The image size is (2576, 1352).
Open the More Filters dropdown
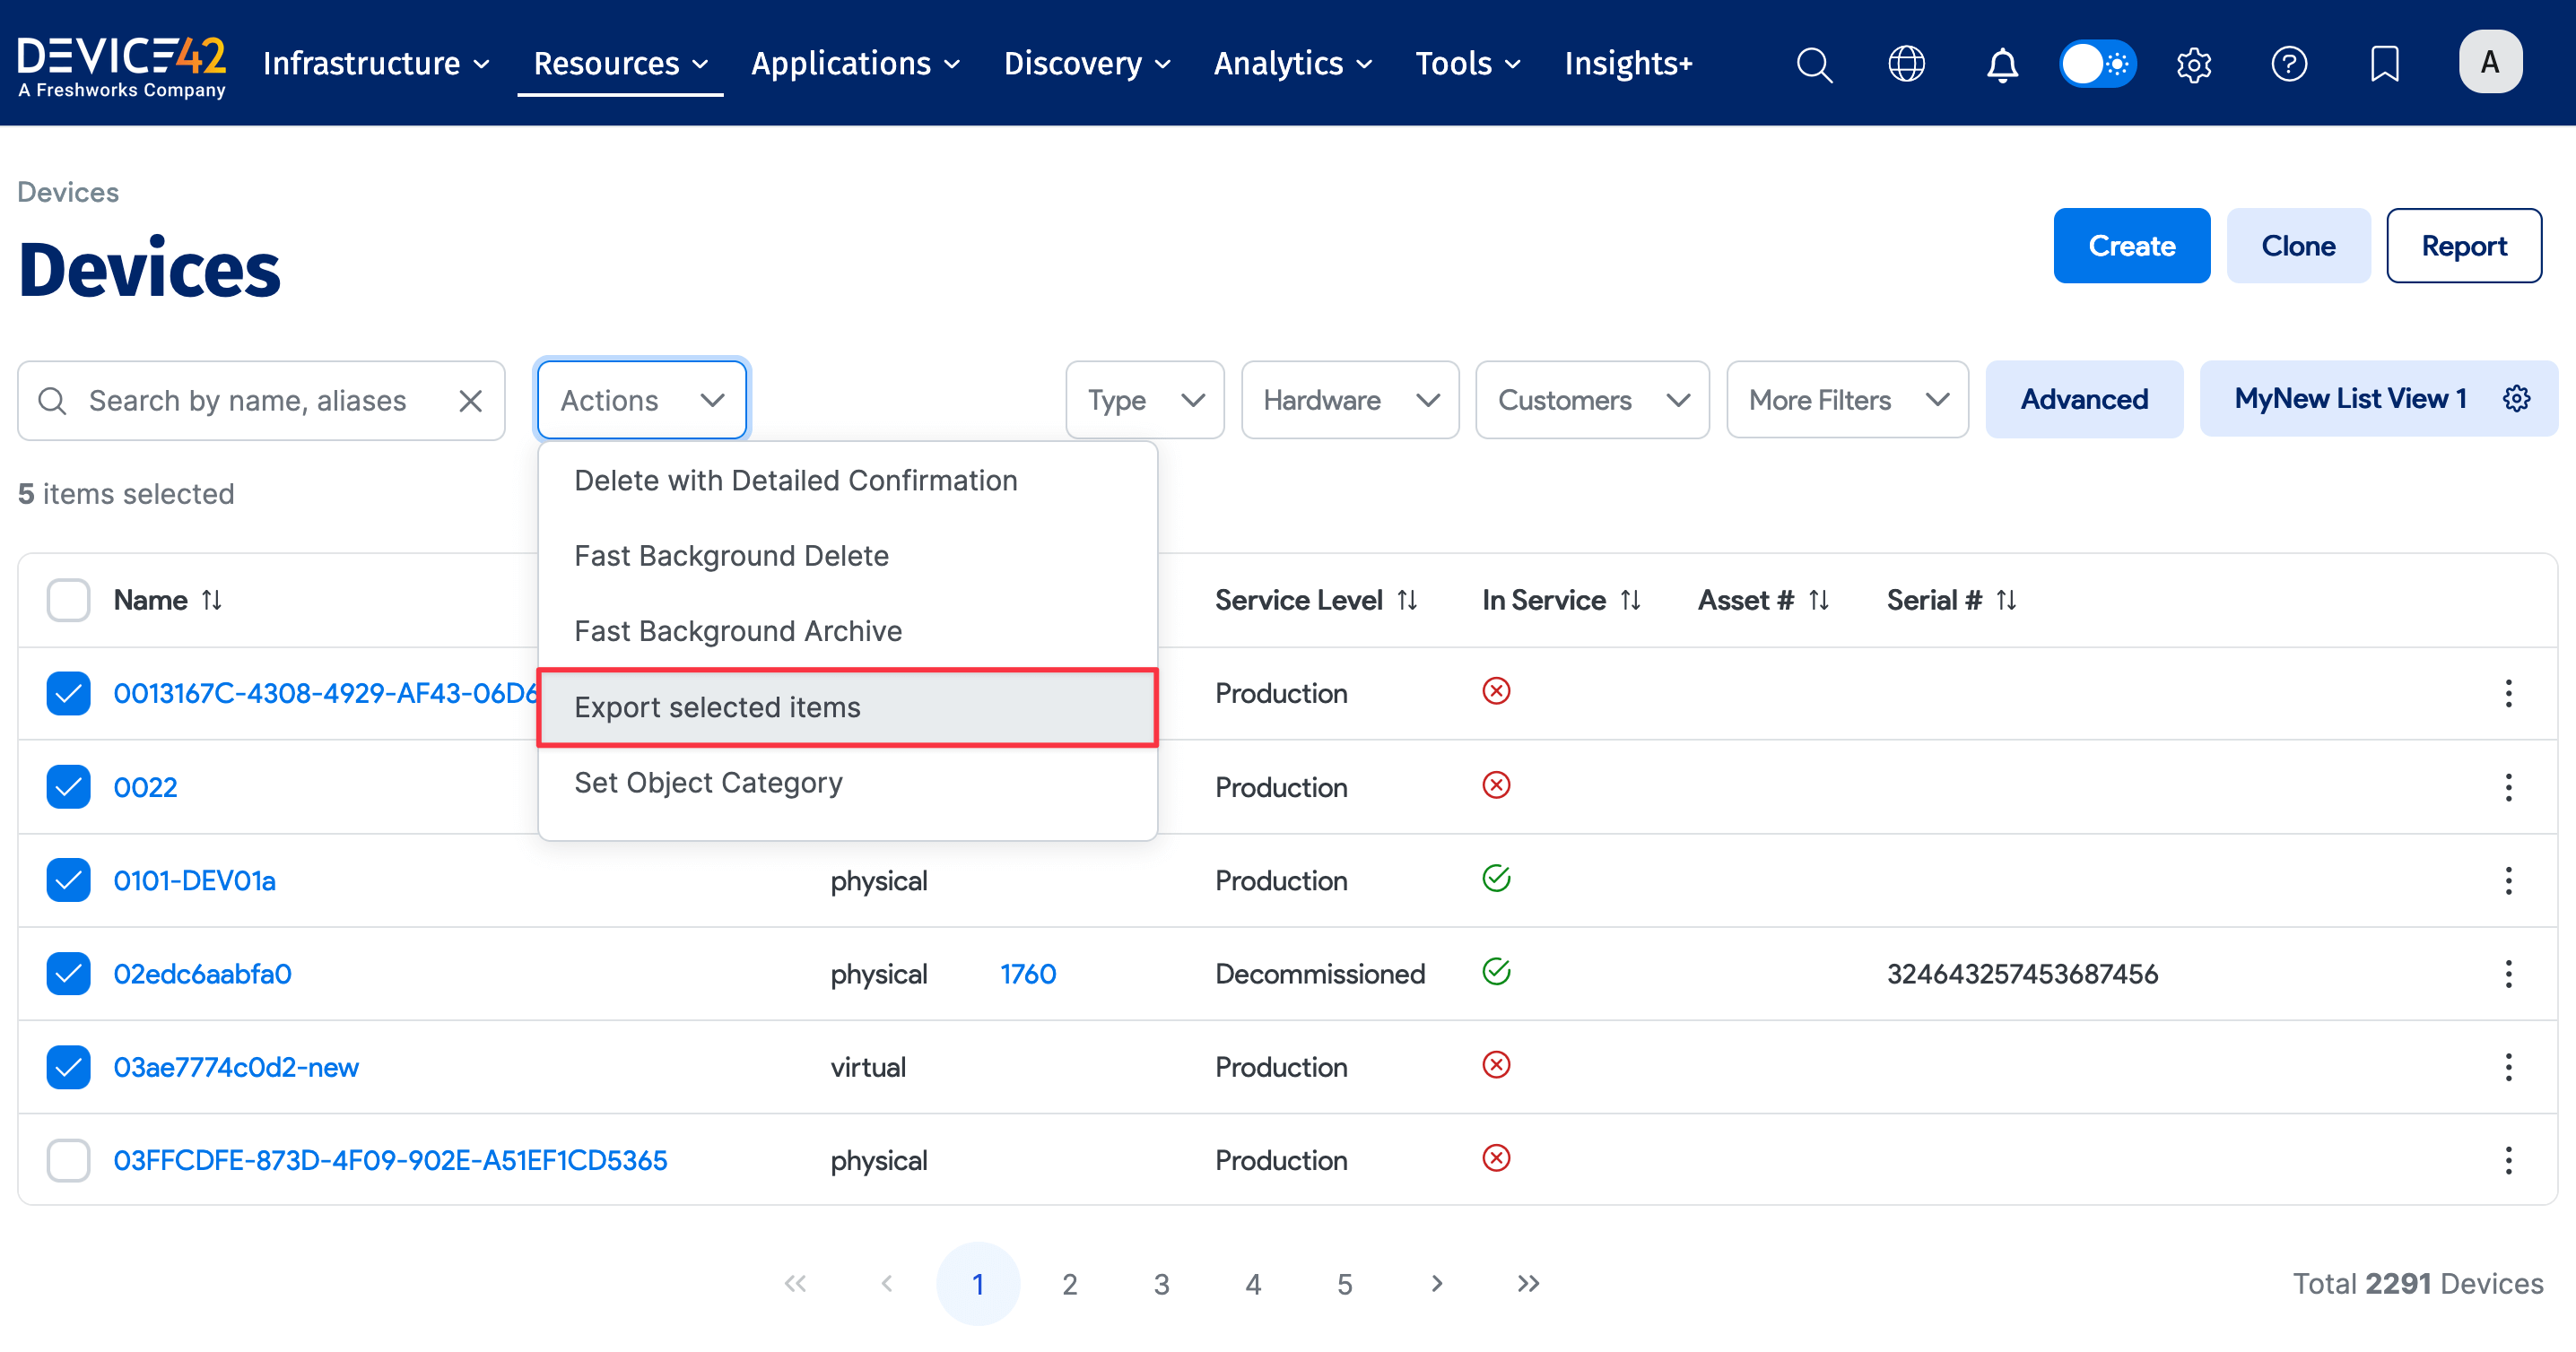click(1846, 400)
